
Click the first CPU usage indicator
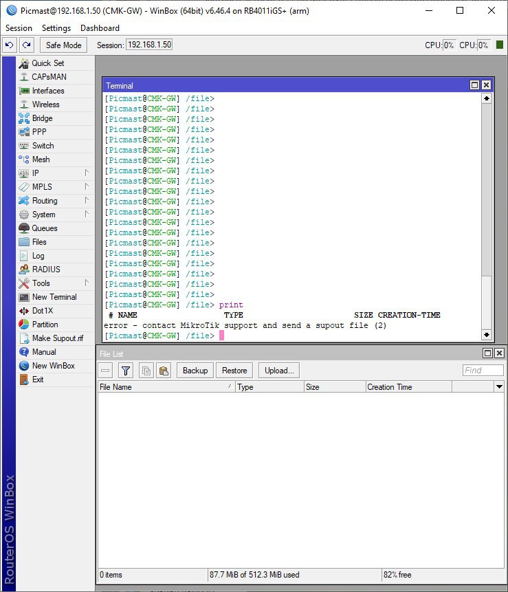tap(449, 45)
